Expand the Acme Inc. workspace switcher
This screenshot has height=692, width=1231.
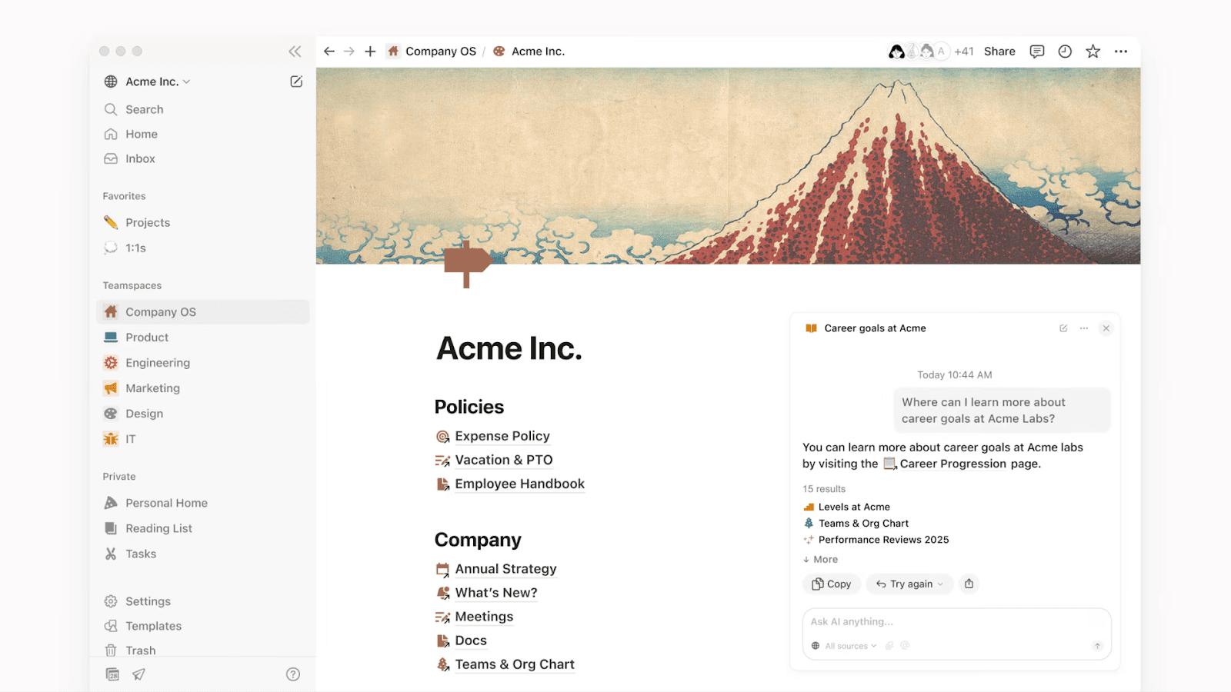coord(147,82)
